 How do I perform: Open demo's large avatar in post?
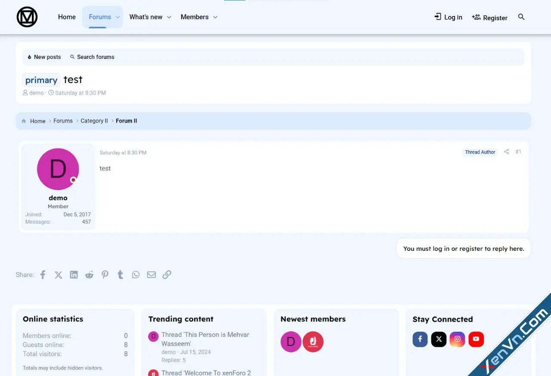click(x=58, y=169)
